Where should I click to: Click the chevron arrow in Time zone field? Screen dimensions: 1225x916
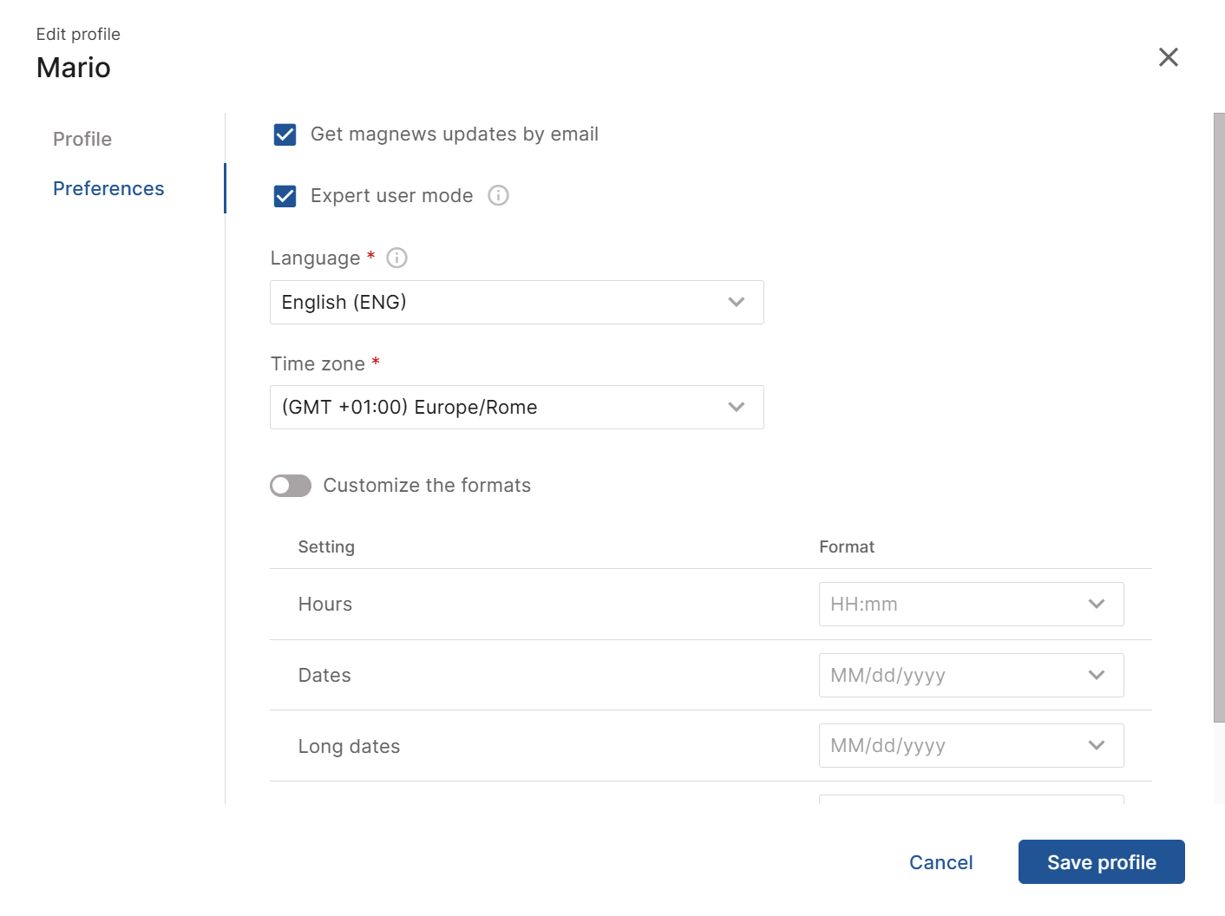click(x=737, y=408)
